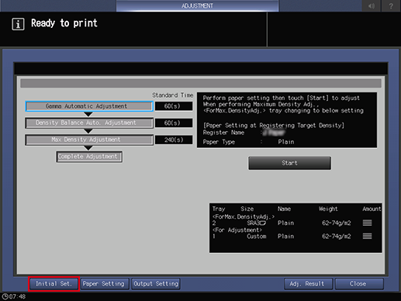The height and width of the screenshot is (301, 401).
Task: Click the speaker volume icon
Action: [x=372, y=5]
